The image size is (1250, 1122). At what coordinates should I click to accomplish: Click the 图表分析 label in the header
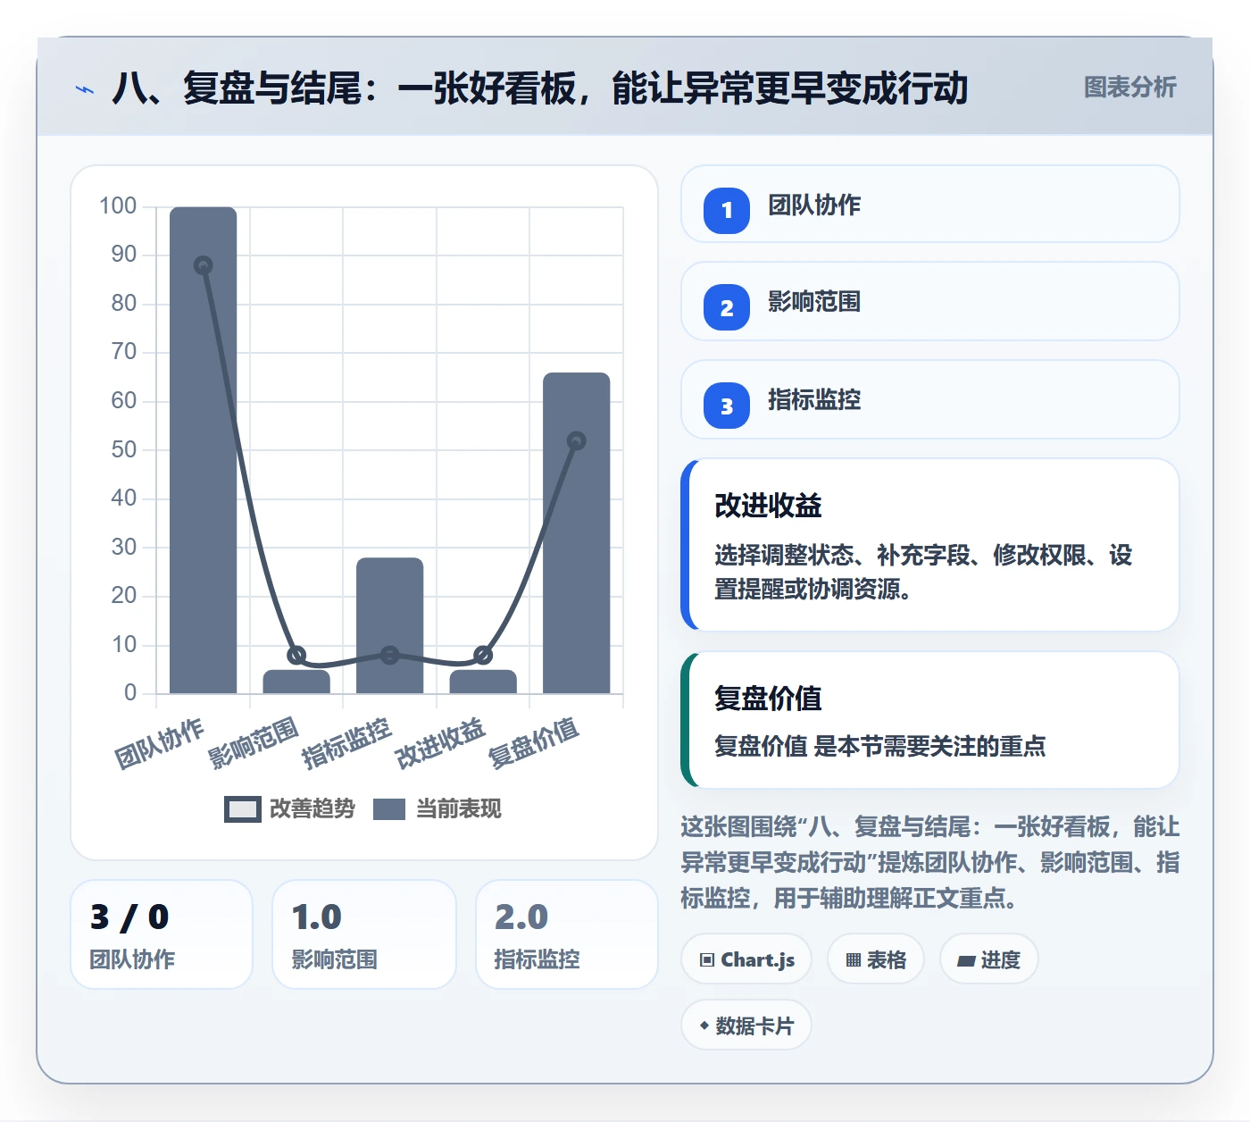(1130, 88)
